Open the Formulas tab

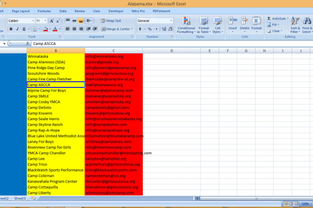[x=44, y=11]
